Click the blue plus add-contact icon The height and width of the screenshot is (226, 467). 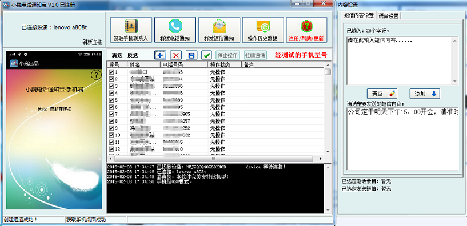point(160,55)
